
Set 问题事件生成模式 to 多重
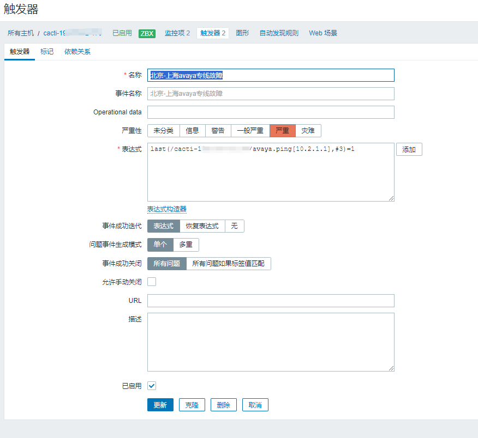coord(186,245)
